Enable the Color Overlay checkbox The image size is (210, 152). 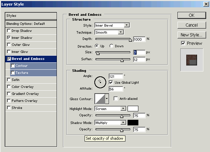pos(9,87)
